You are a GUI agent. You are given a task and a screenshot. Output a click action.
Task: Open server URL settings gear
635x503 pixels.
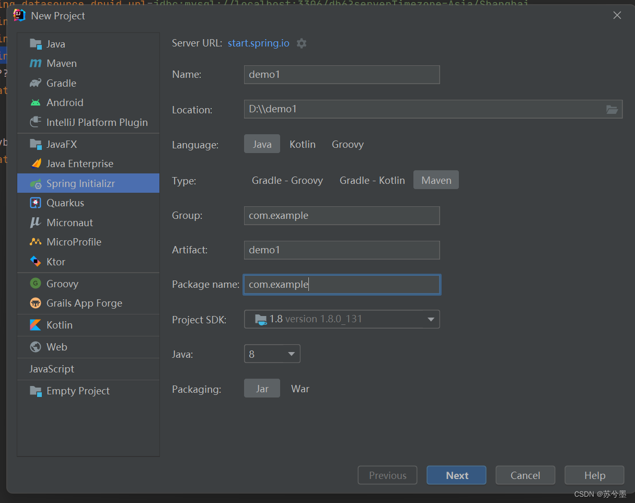(x=302, y=43)
